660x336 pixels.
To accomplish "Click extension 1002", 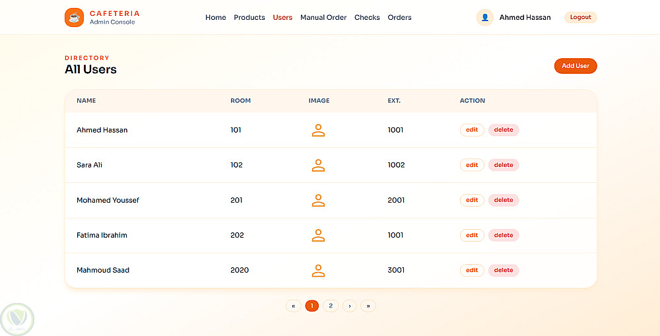I will (396, 165).
